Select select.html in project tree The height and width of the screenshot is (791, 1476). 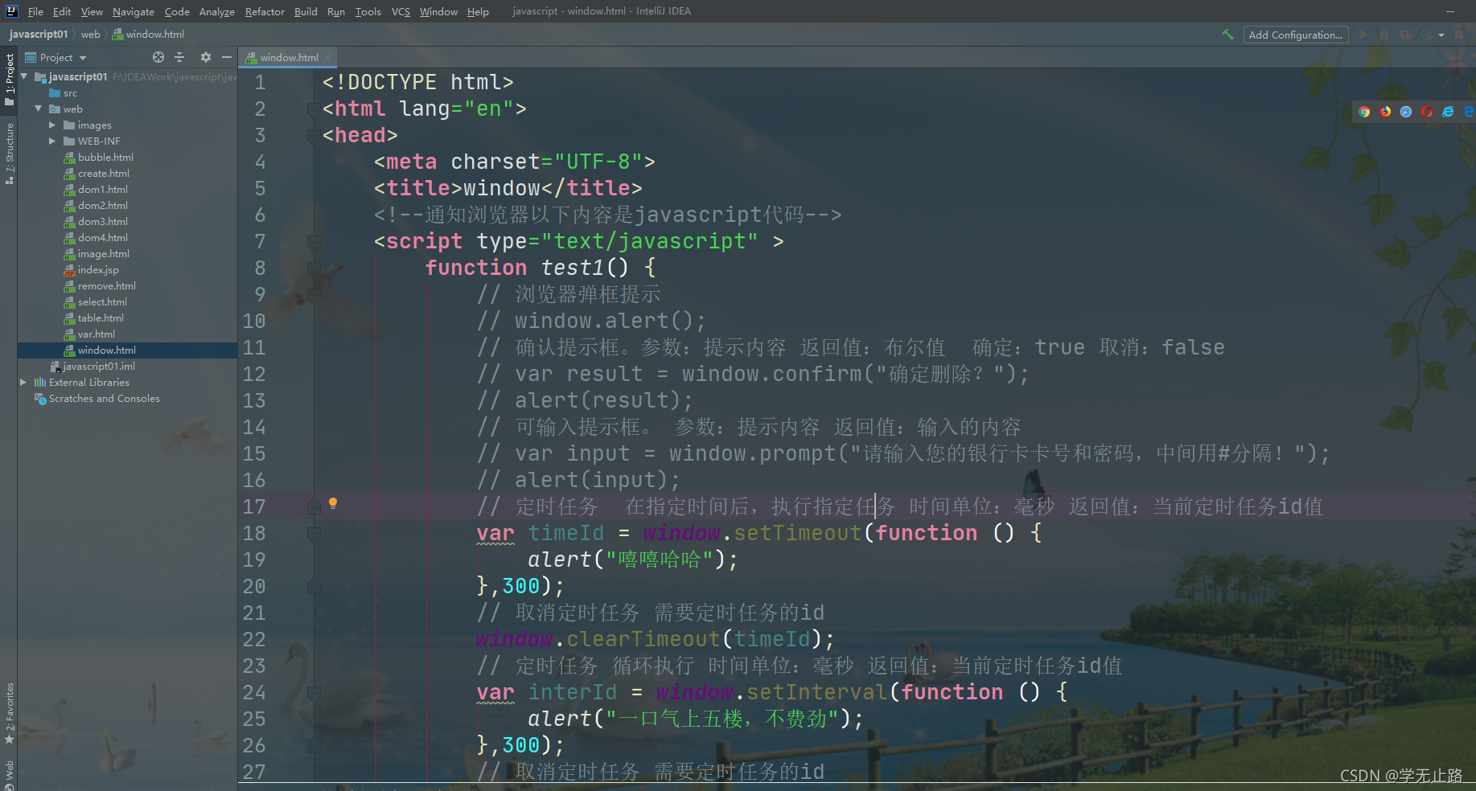click(102, 301)
